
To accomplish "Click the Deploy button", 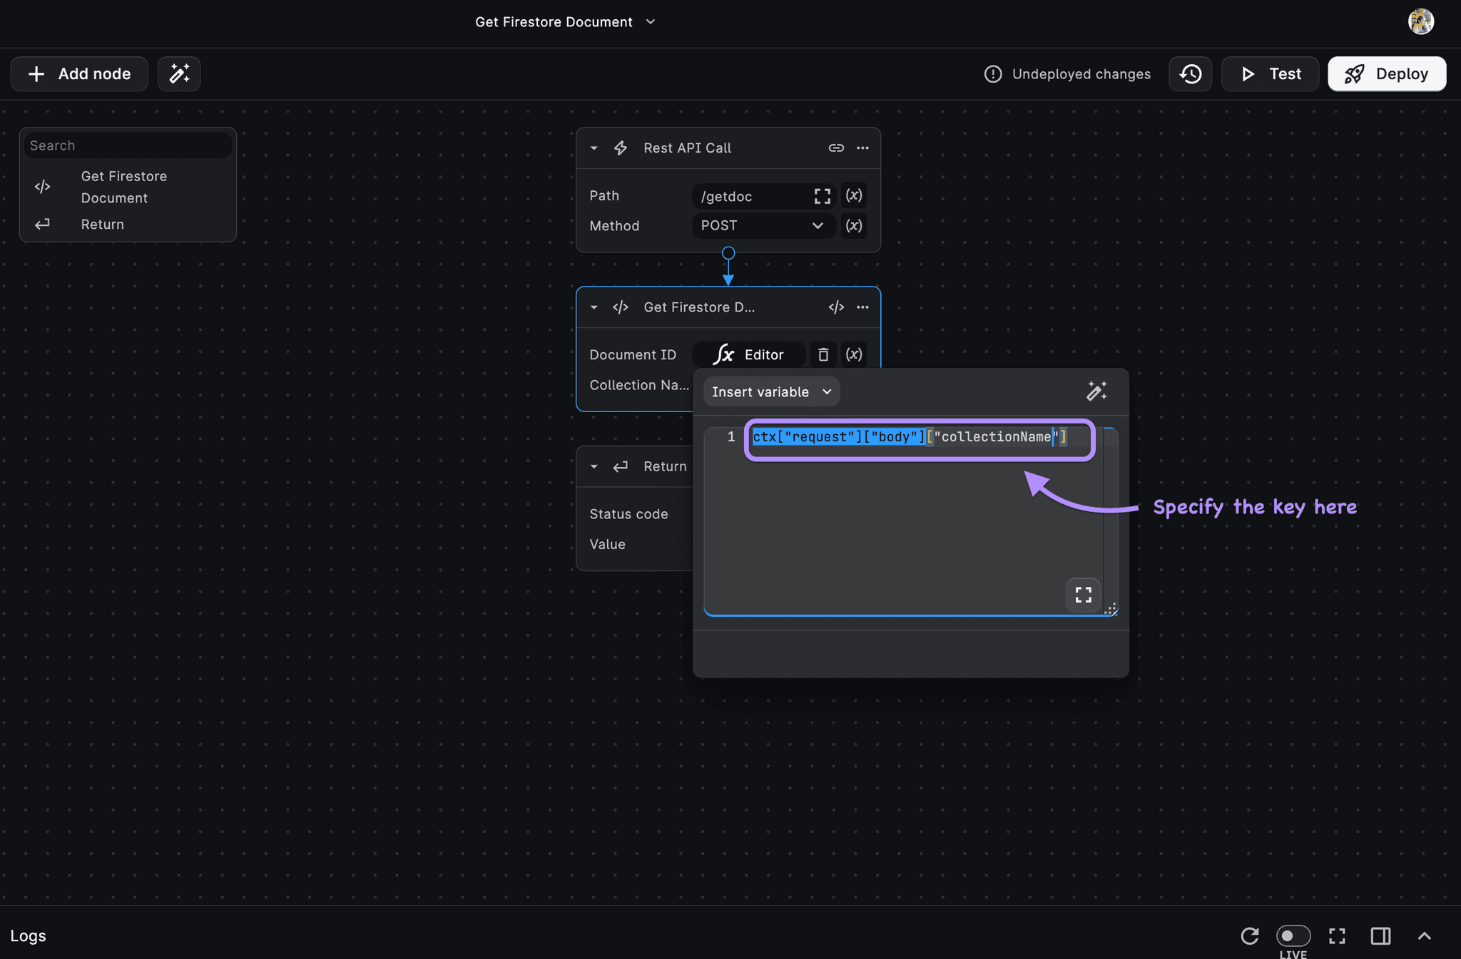I will 1386,74.
